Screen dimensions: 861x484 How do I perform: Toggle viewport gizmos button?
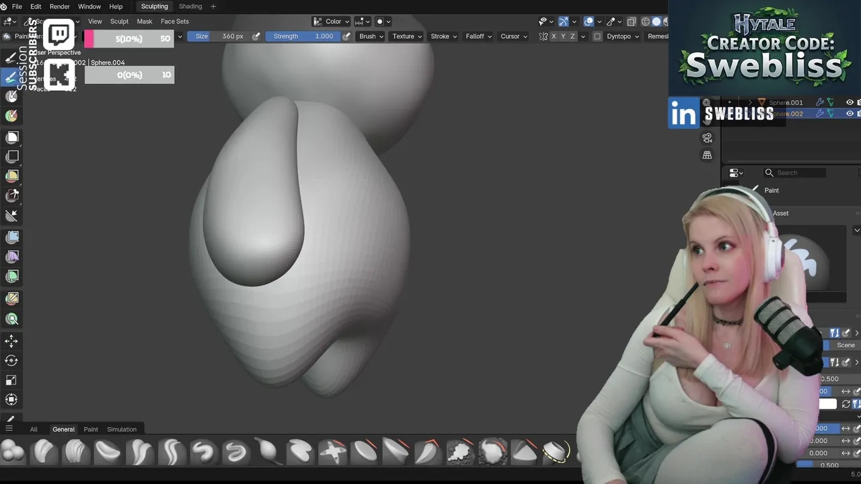[x=564, y=22]
